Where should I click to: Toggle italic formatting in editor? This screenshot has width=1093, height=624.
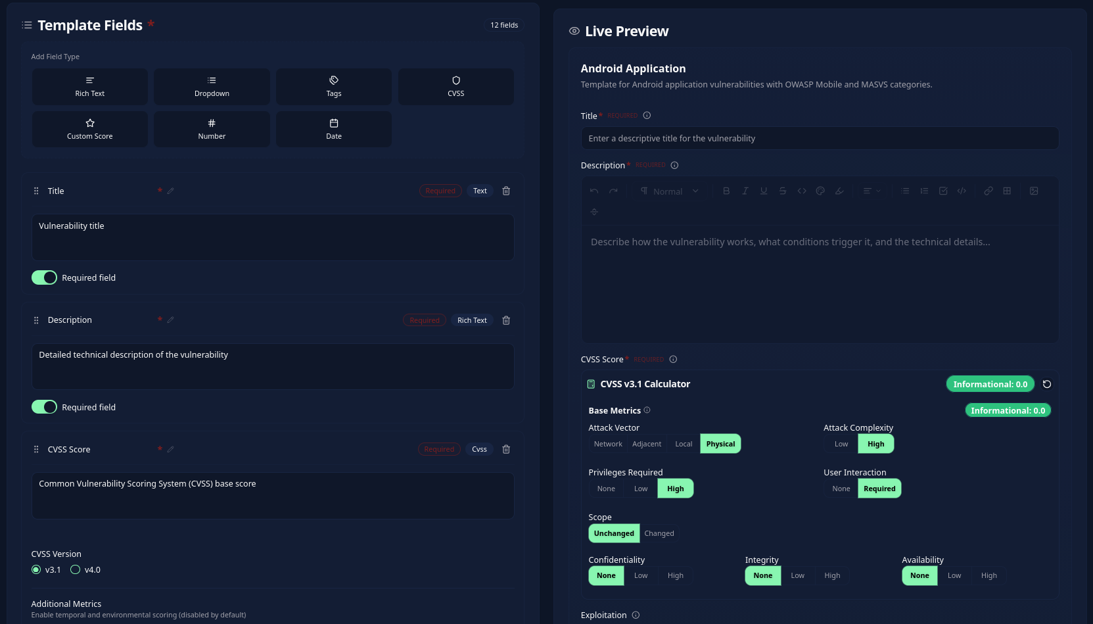(x=745, y=191)
